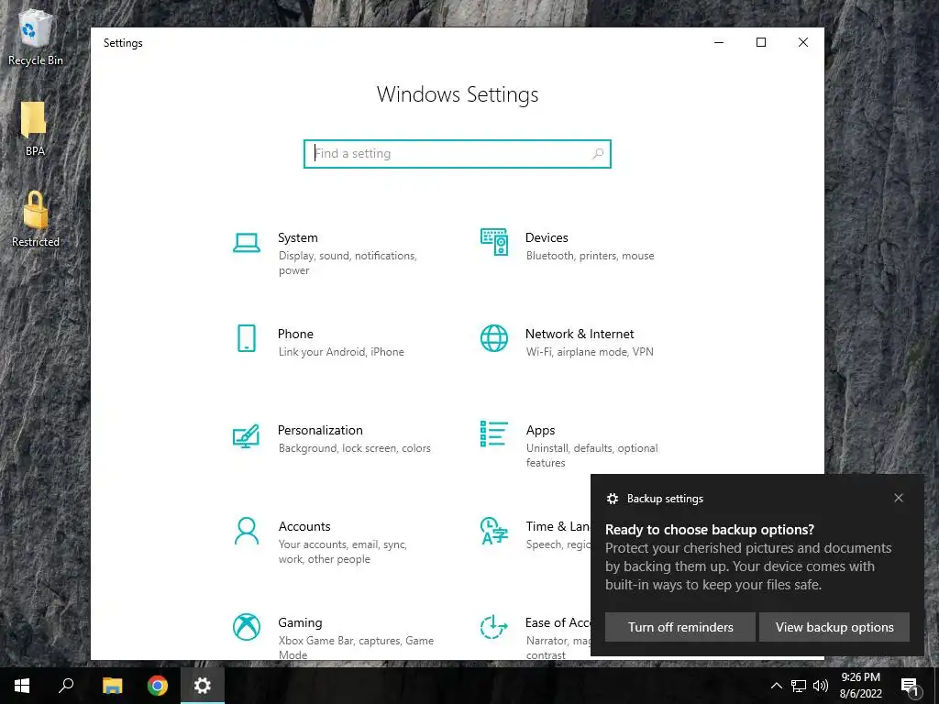Show hidden tray icons chevron
Viewport: 939px width, 704px height.
click(776, 686)
